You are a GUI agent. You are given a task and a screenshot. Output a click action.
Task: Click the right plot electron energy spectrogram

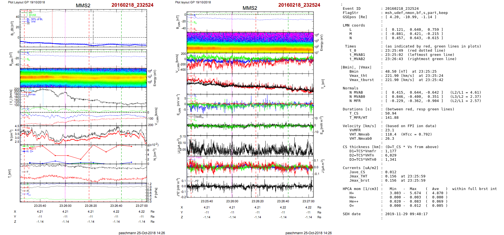click(250, 42)
